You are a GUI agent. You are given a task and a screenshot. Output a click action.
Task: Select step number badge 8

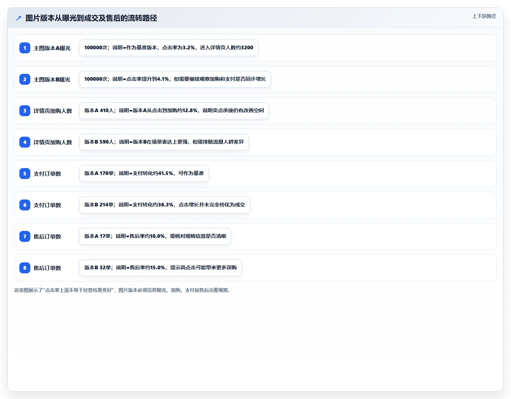25,268
